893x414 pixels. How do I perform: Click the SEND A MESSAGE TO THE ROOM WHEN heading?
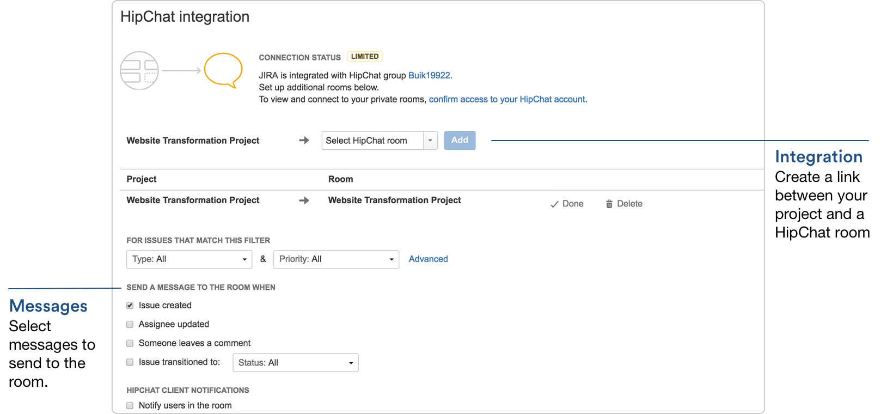[x=201, y=288]
